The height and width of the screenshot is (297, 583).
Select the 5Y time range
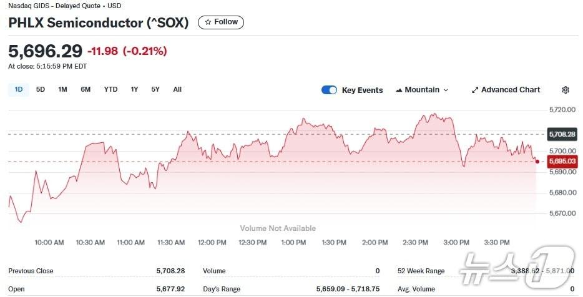tap(155, 89)
